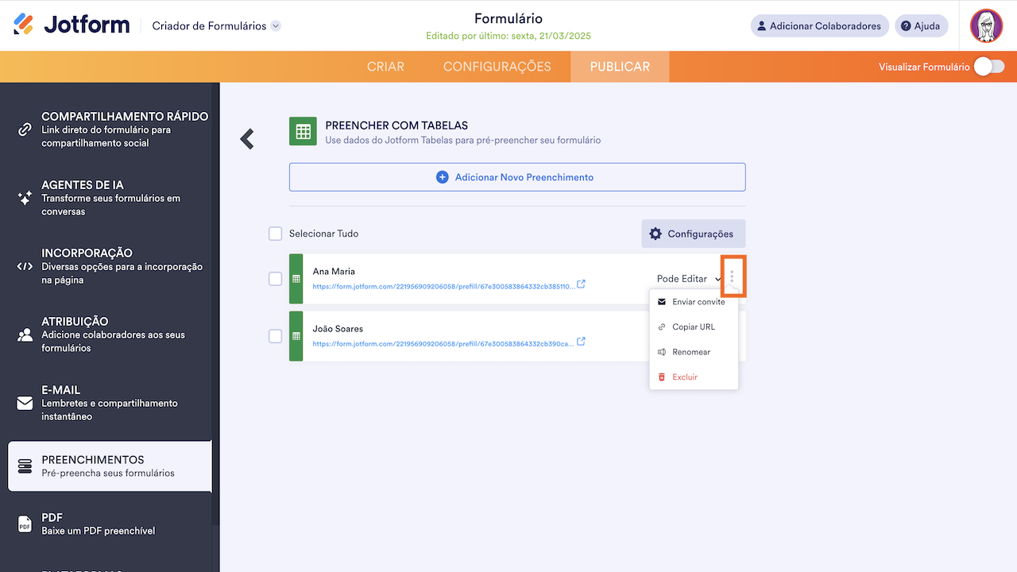The height and width of the screenshot is (572, 1017).
Task: Open Agentes de IA sidebar section
Action: coord(110,198)
